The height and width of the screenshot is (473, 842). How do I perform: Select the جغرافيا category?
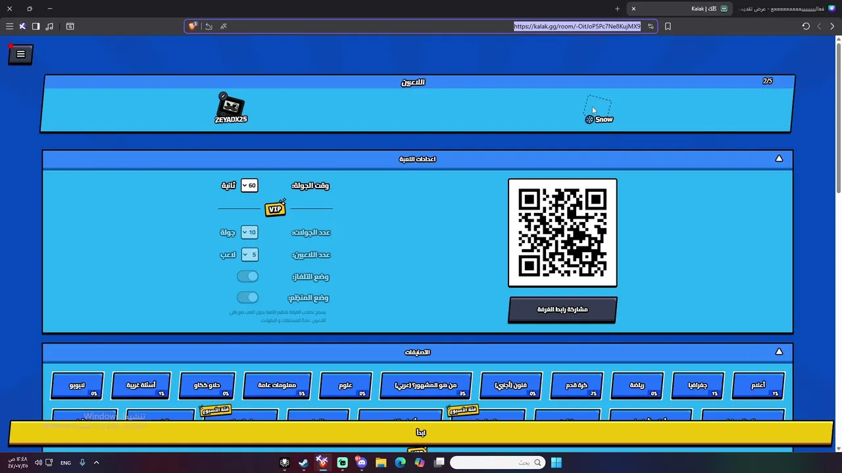698,386
